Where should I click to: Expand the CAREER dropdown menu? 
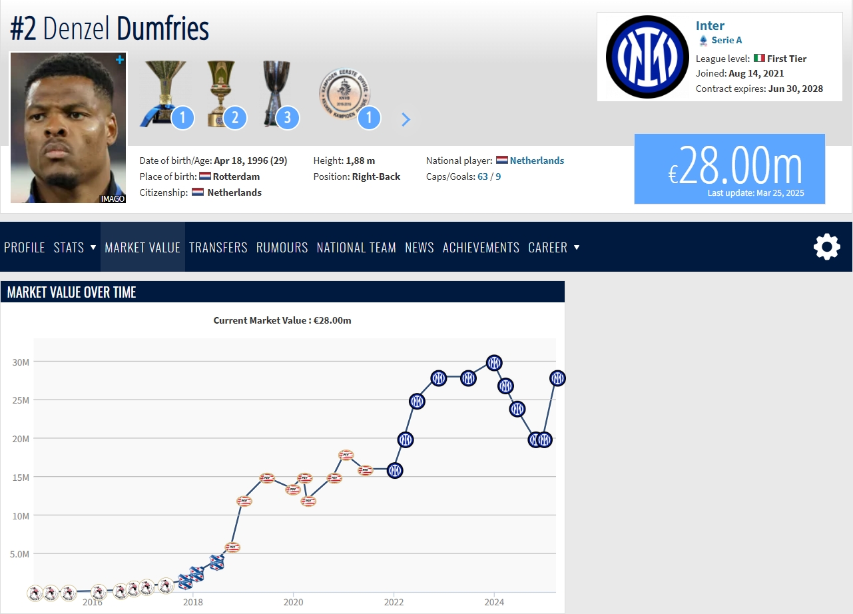[554, 247]
